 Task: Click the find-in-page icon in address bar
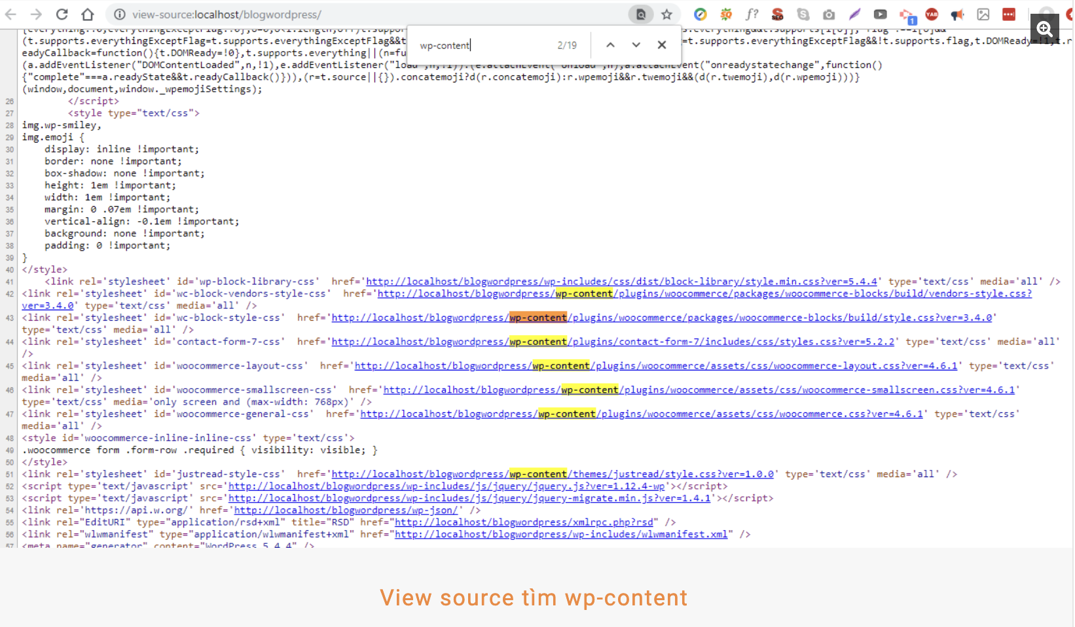[641, 14]
